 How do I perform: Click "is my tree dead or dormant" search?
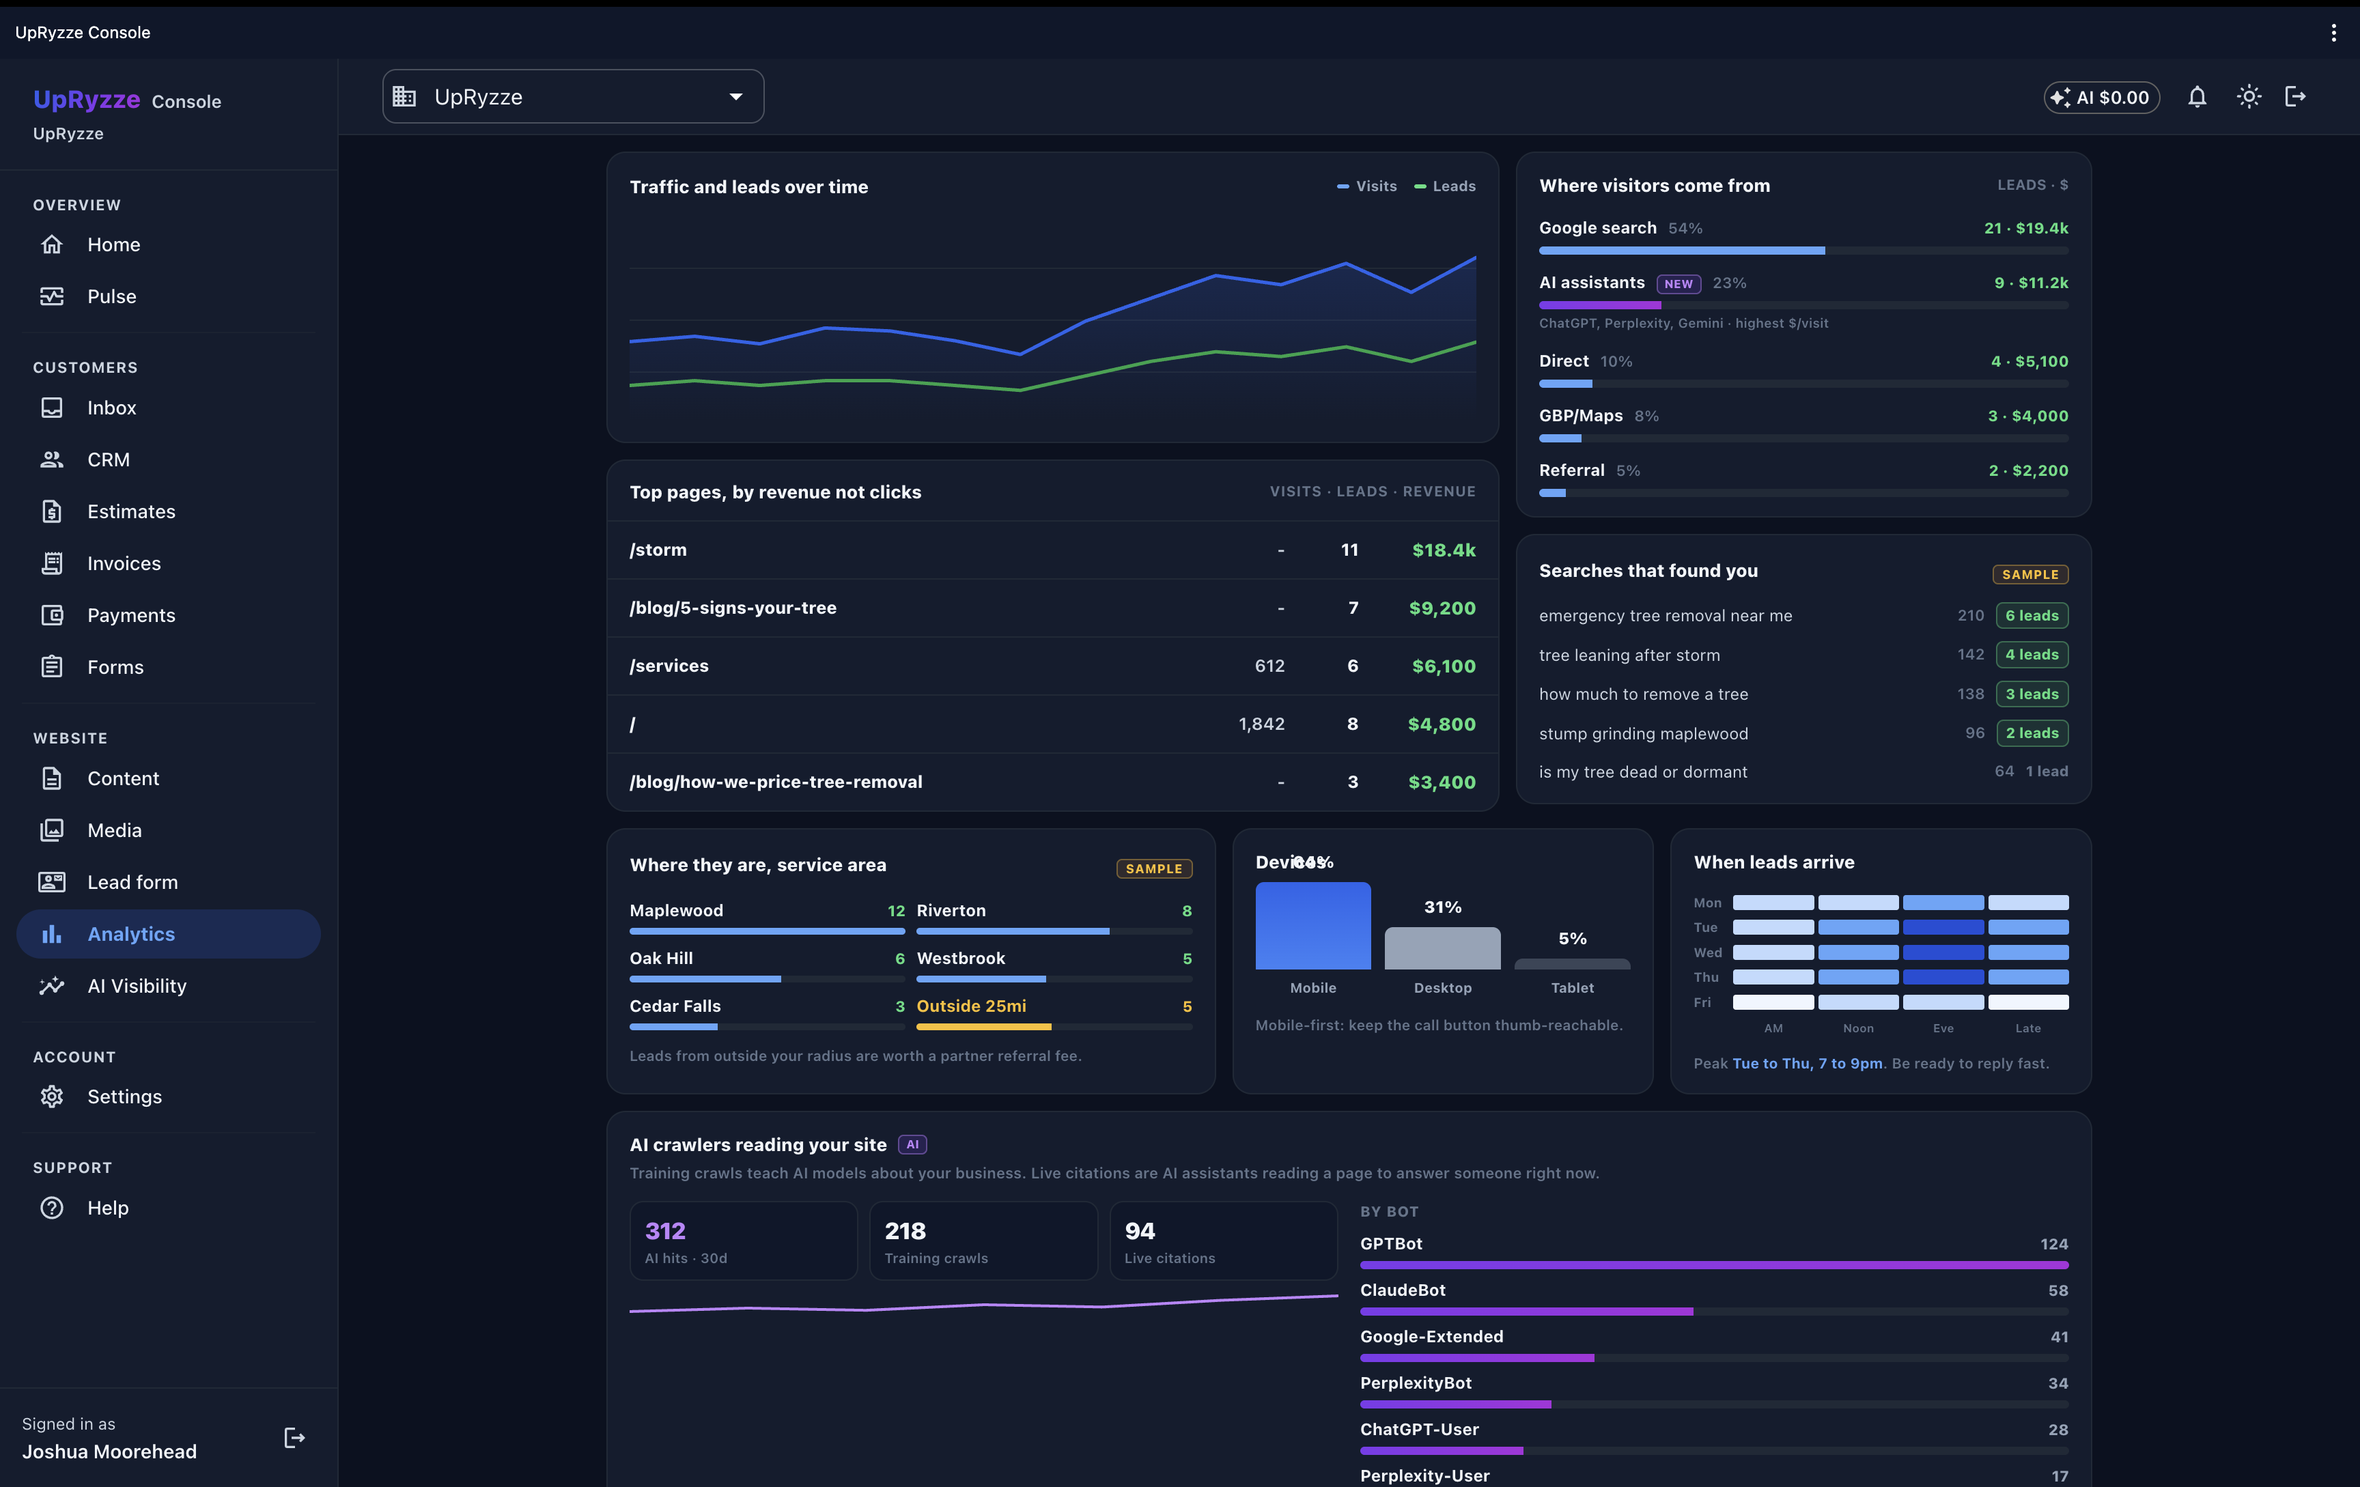pyautogui.click(x=1642, y=772)
